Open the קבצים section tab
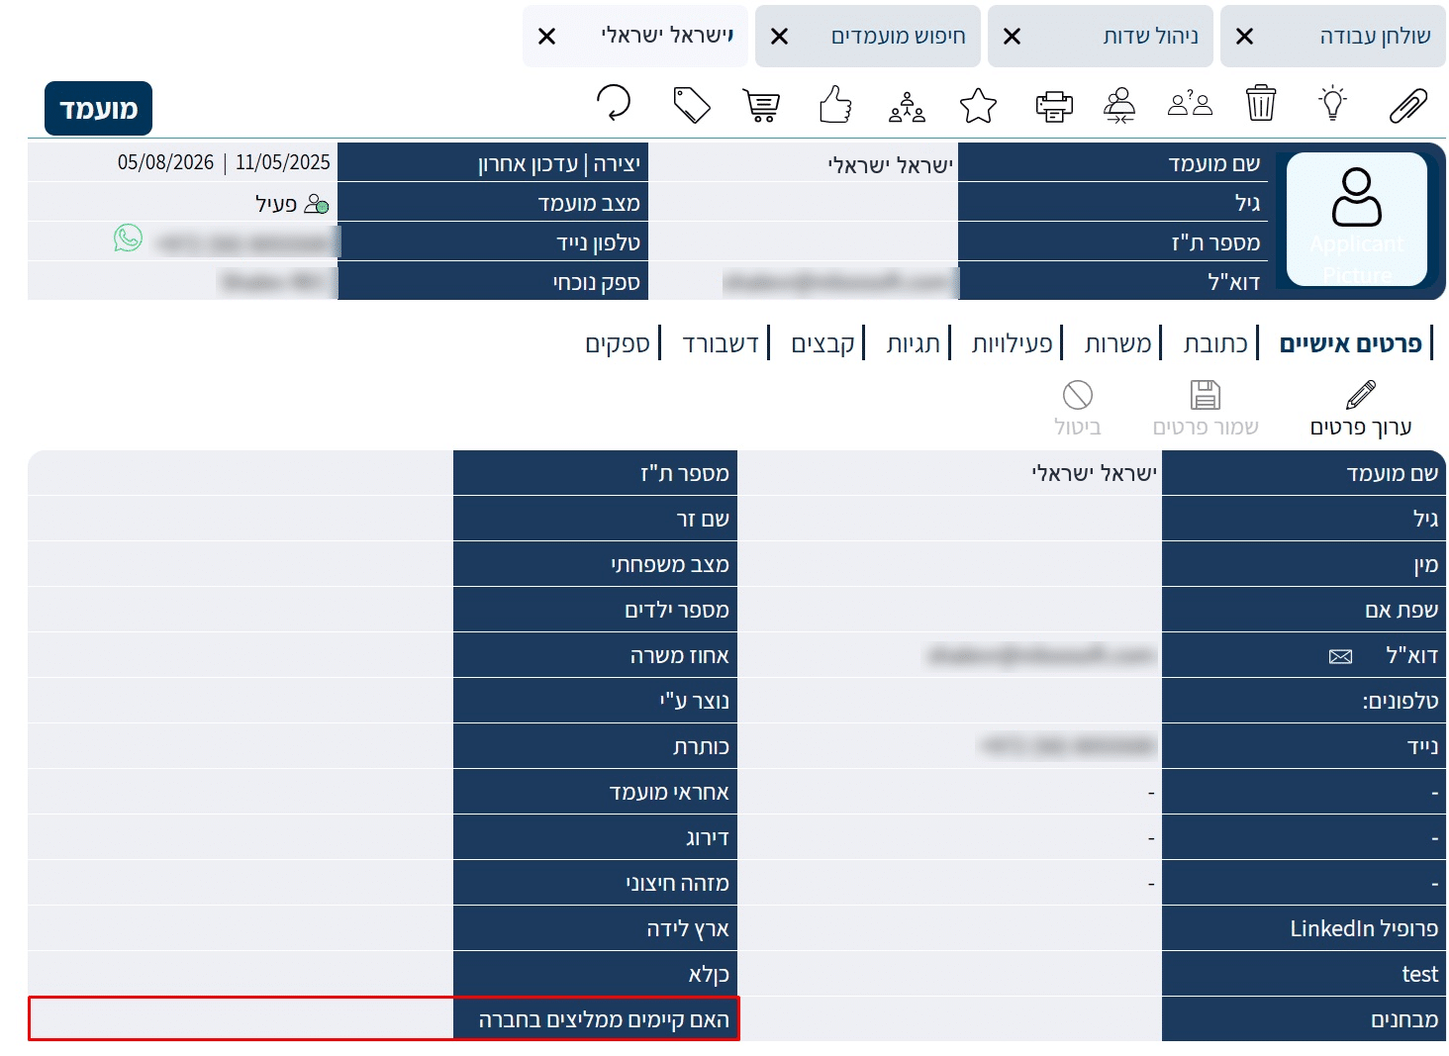Screen dimensions: 1449x1056 [822, 343]
